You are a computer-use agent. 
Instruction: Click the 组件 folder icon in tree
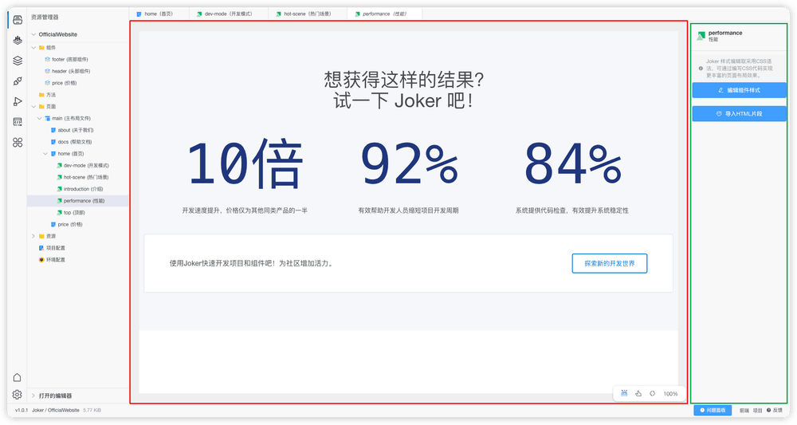41,48
